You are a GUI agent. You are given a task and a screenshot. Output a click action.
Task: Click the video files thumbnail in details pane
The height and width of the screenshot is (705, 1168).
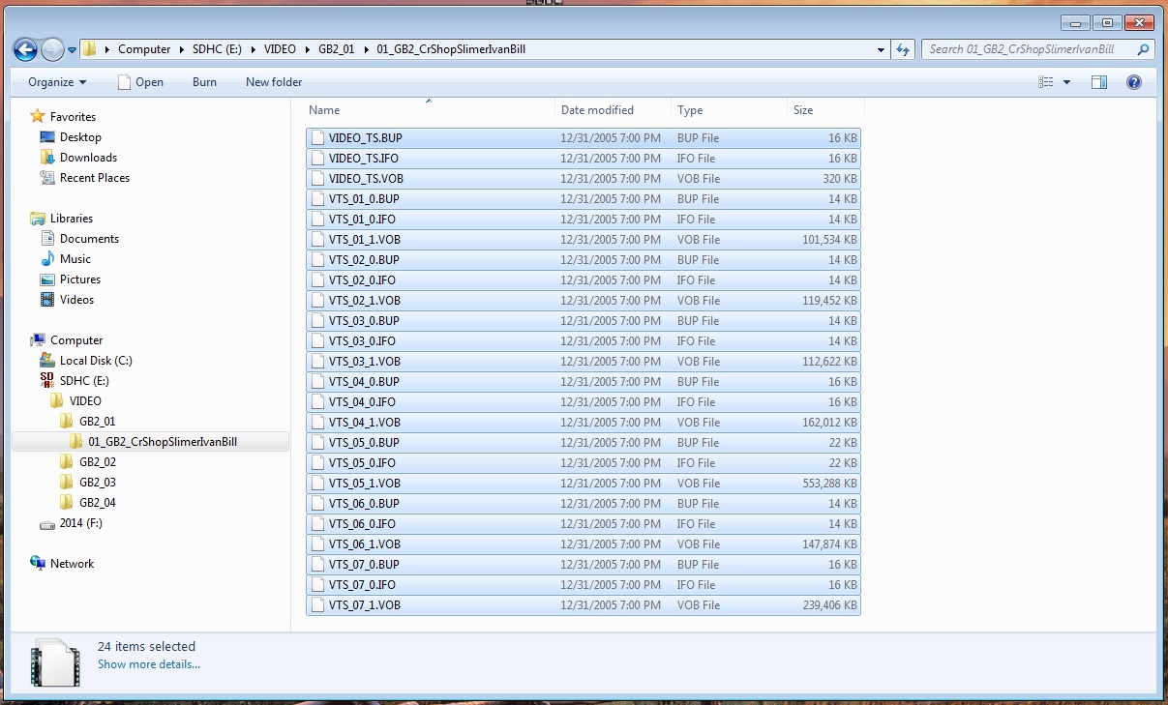click(x=53, y=661)
